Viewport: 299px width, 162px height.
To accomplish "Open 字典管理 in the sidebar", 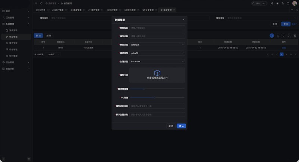I will point(16,30).
